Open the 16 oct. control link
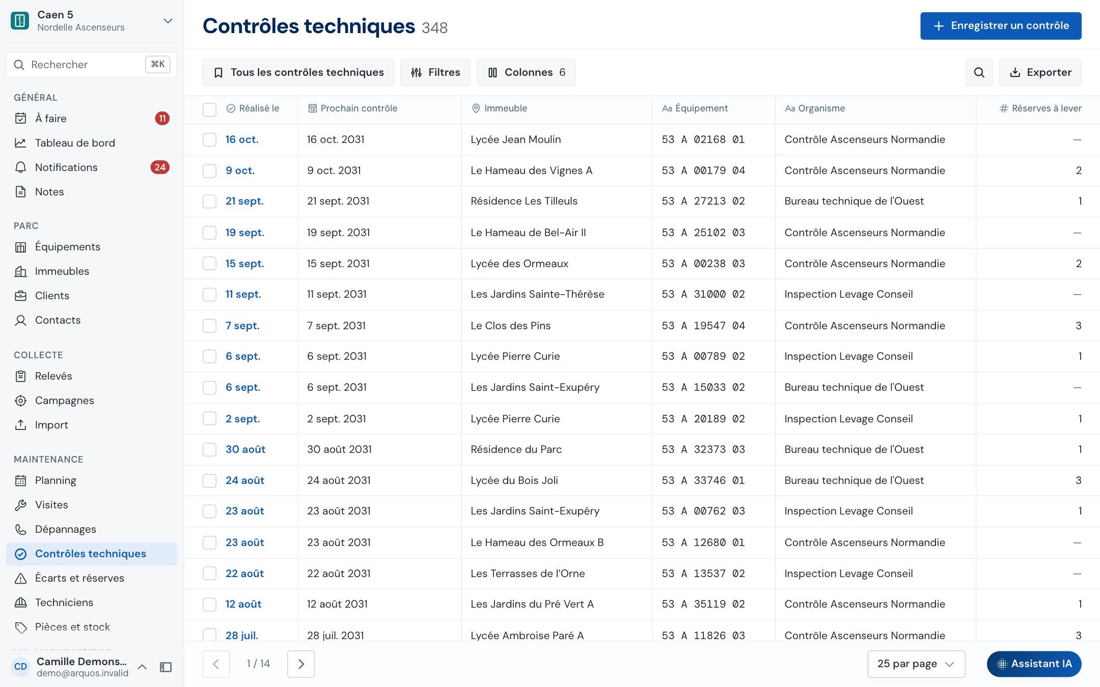1100x687 pixels. (242, 139)
